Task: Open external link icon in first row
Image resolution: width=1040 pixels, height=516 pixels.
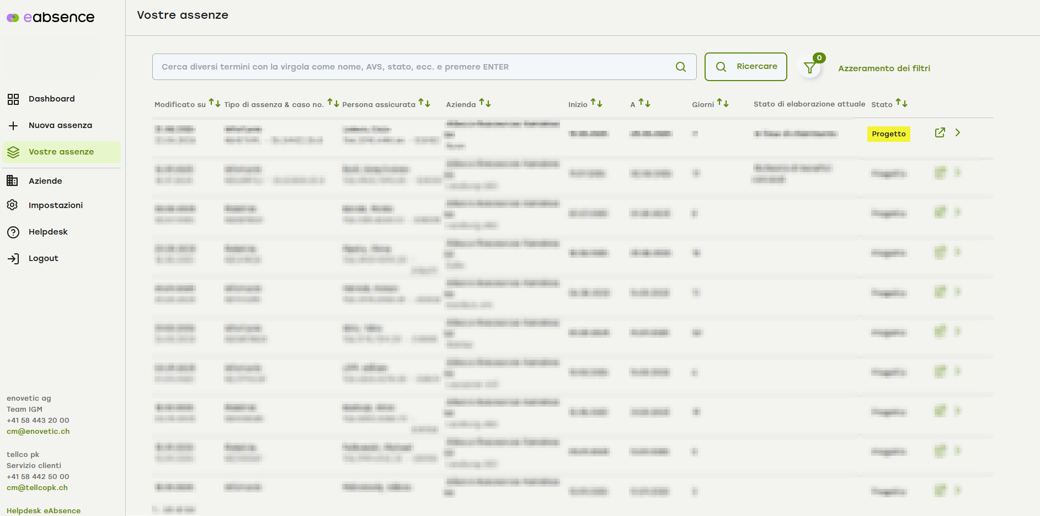Action: 940,133
